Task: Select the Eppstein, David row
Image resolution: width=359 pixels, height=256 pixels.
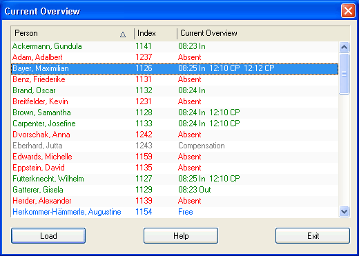Action: [x=175, y=168]
